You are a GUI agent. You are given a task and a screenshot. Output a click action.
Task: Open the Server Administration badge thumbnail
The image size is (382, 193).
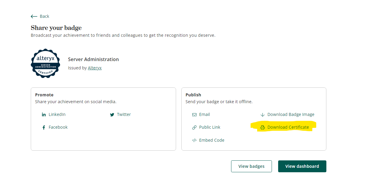(x=45, y=63)
